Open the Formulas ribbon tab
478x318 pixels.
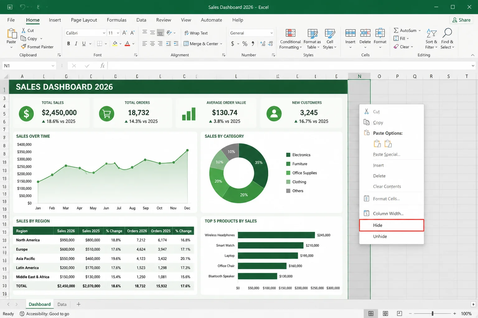click(117, 20)
